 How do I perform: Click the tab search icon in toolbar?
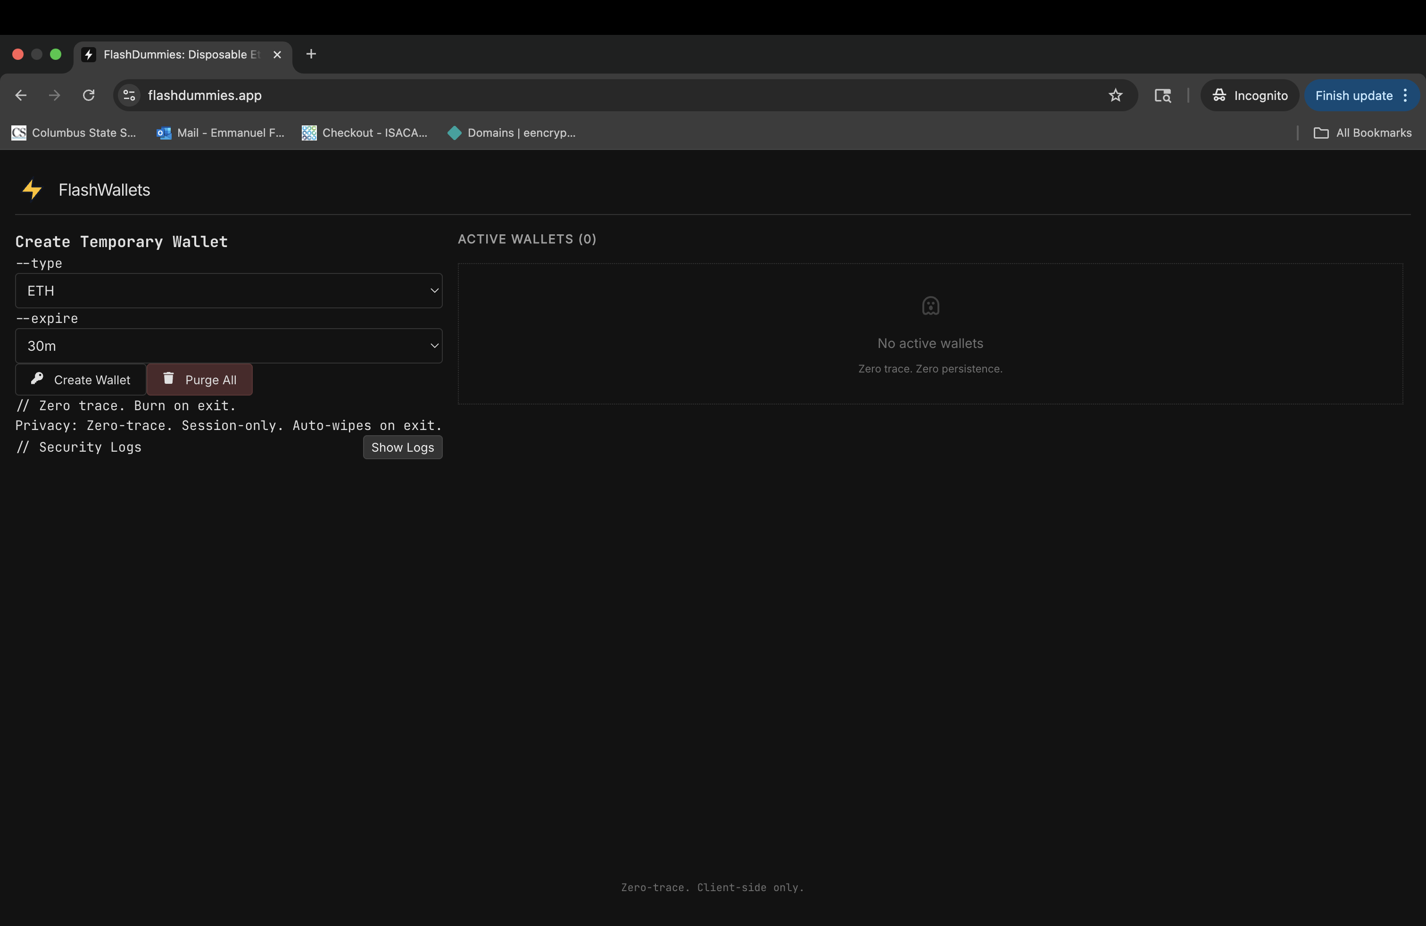(x=1162, y=95)
